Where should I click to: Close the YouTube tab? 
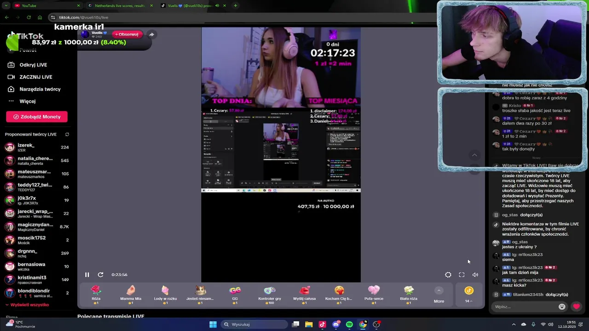78,6
